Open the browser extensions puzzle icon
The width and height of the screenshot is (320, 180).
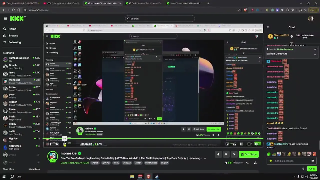pyautogui.click(x=287, y=10)
